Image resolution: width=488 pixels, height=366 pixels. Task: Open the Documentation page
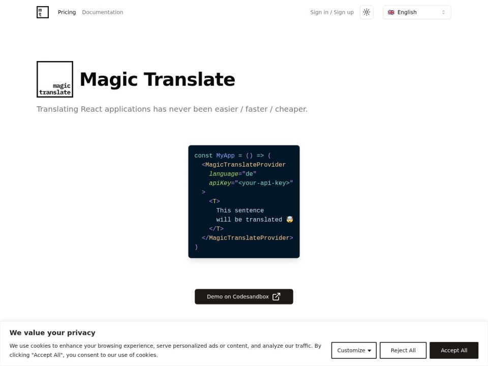coord(102,12)
